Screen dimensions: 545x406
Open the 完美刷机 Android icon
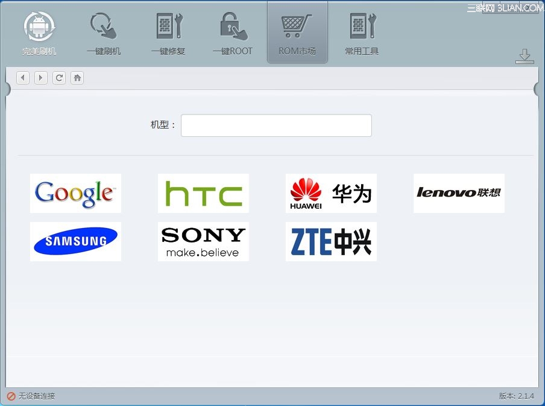(39, 33)
